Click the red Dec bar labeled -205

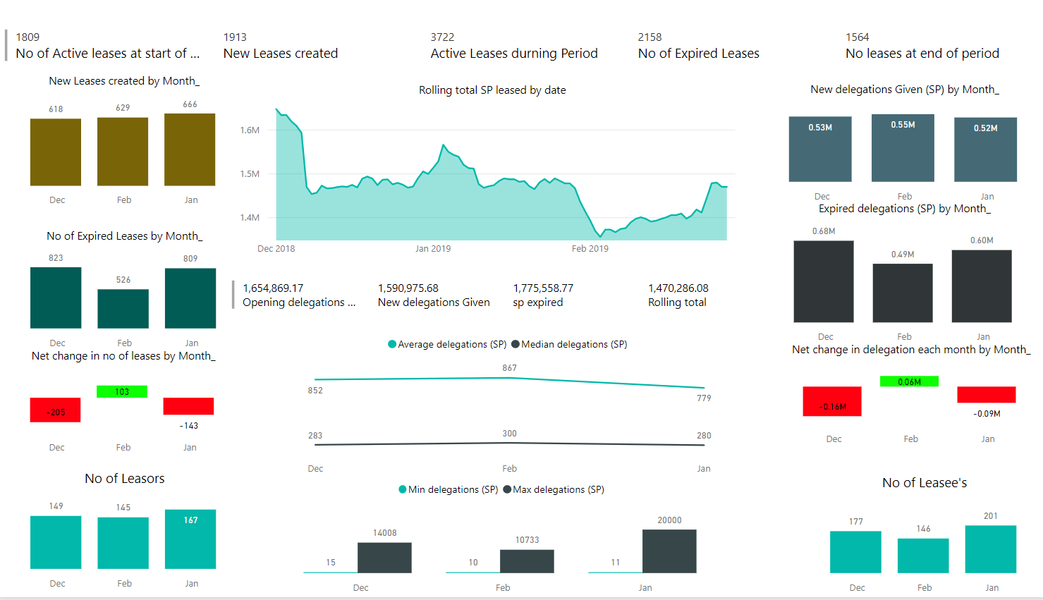point(55,410)
